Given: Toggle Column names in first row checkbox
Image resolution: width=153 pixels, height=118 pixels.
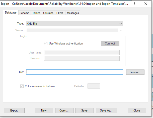Looking at the screenshot, I should [x=22, y=86].
